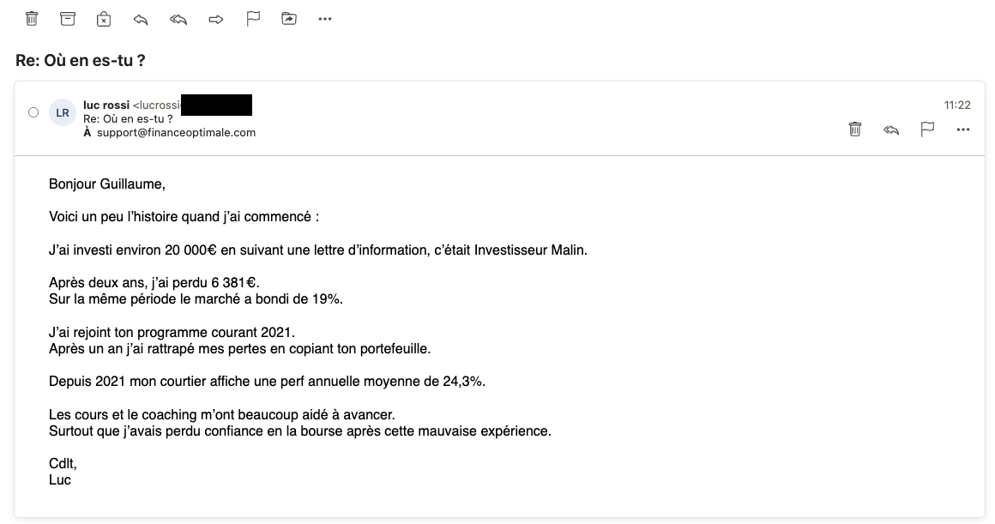Delete using trash icon in message header
Viewport: 995px width, 524px height.
tap(855, 129)
